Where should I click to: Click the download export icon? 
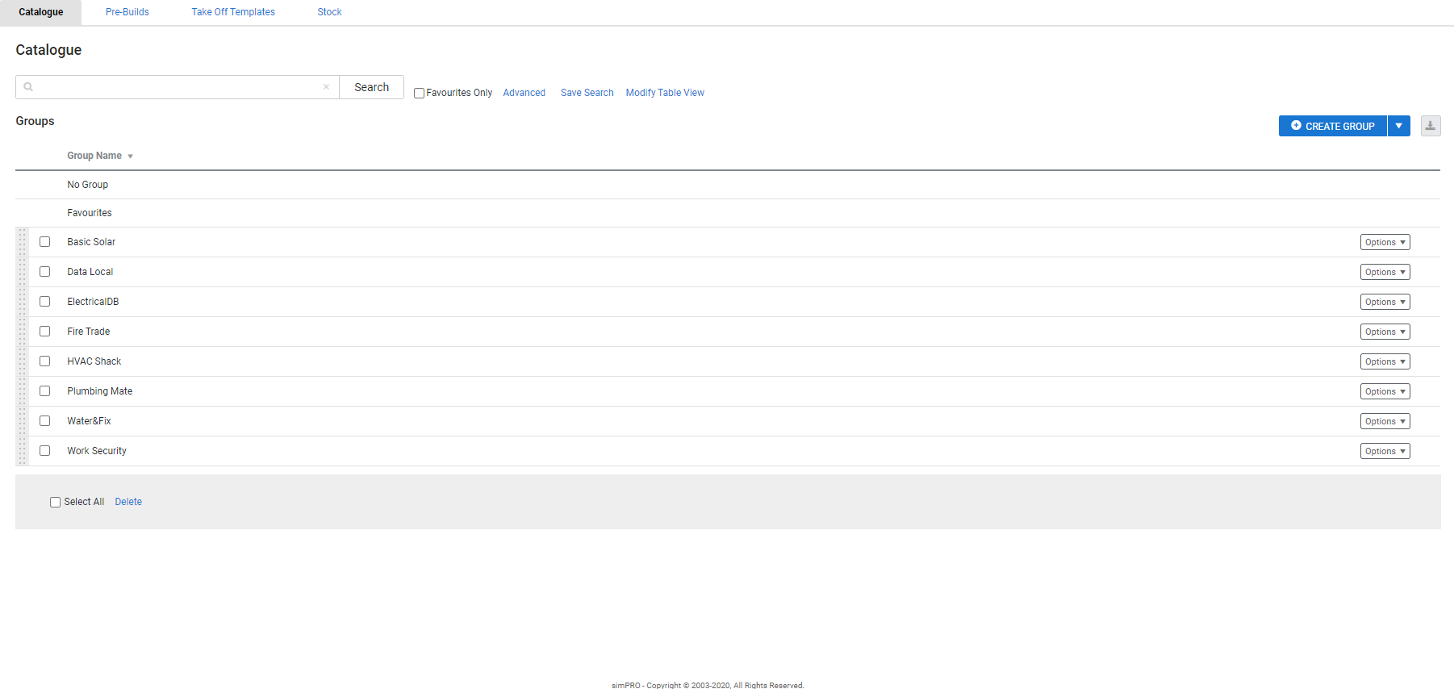(x=1430, y=126)
